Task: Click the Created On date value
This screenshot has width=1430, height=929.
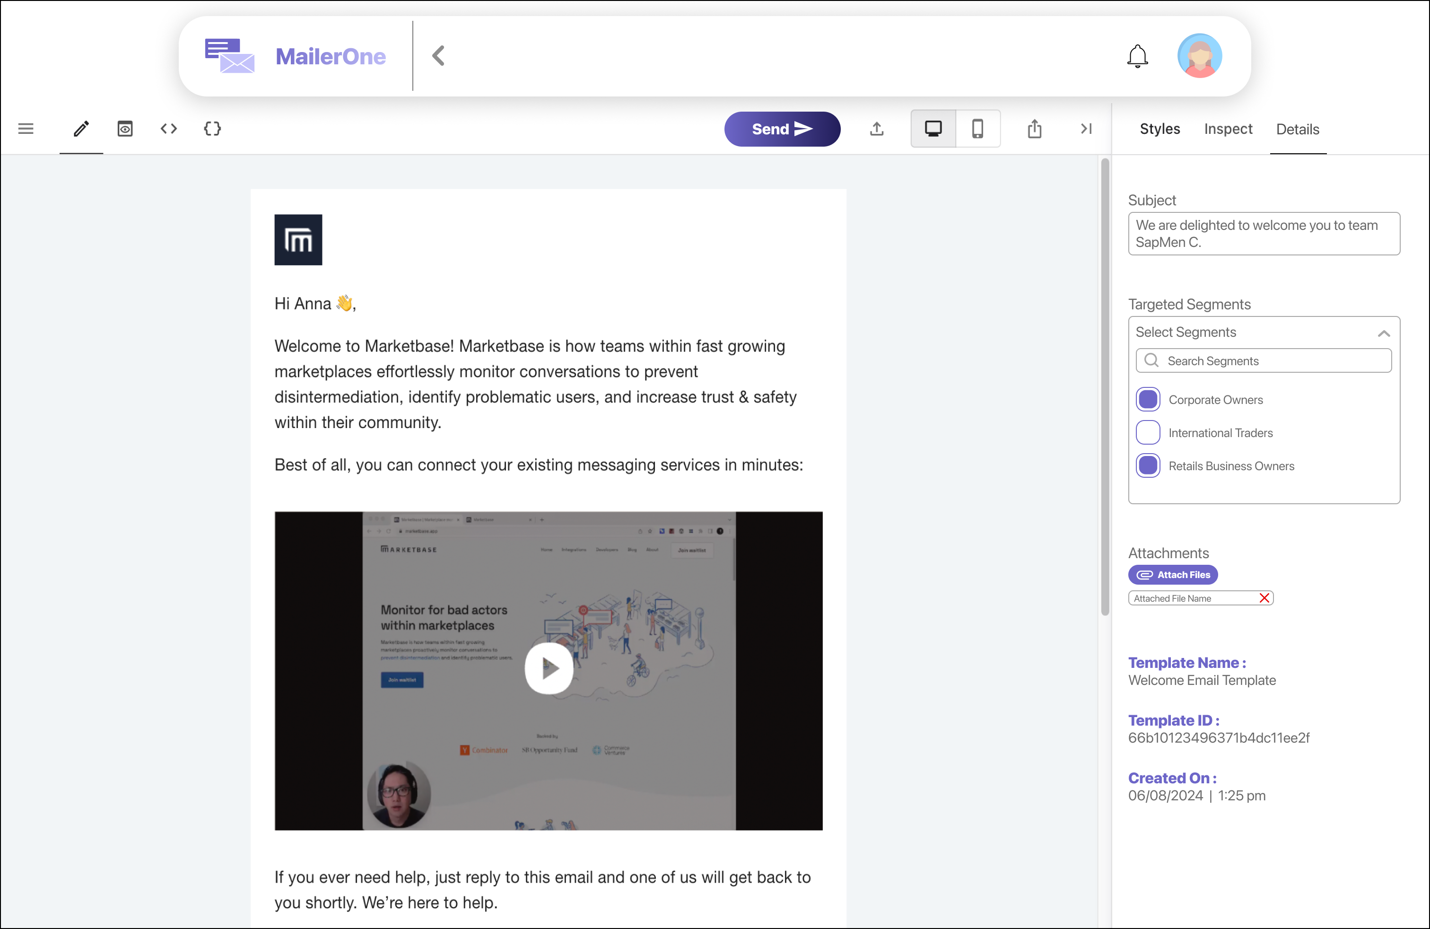Action: pos(1196,796)
